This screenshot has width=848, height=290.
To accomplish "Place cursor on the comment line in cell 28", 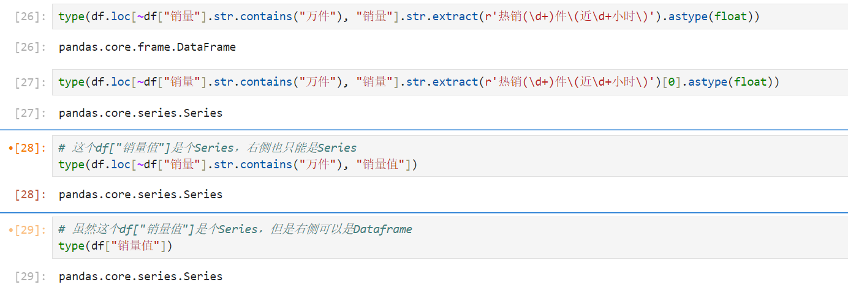I will [x=208, y=148].
